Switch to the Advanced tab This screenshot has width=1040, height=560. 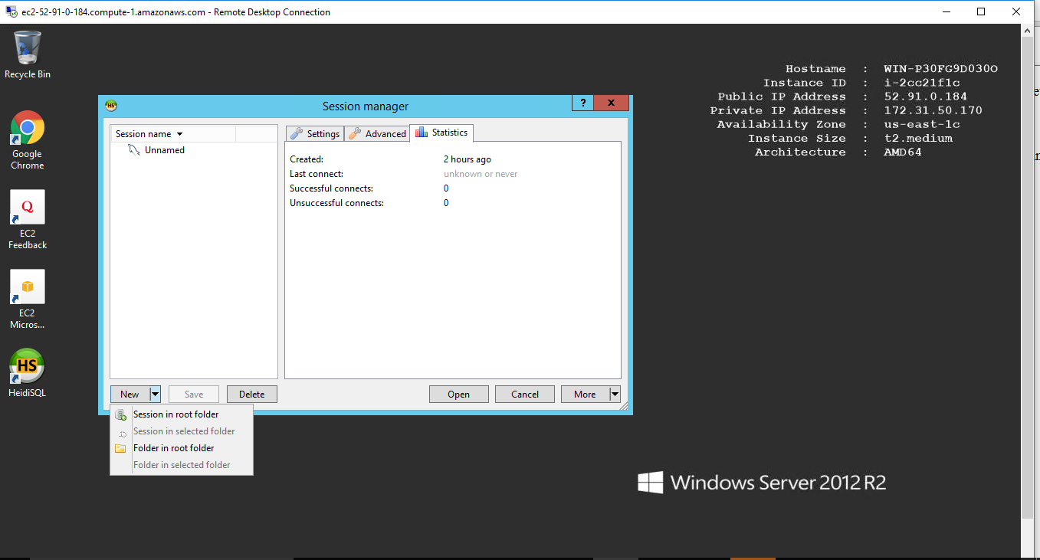point(377,133)
